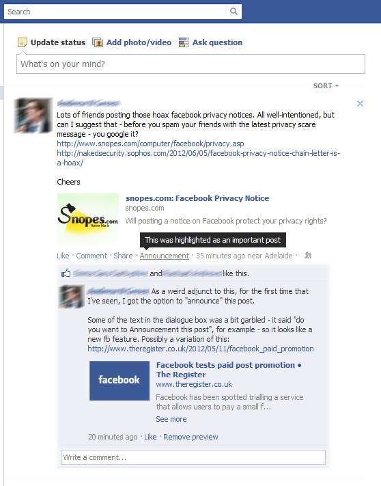The image size is (381, 486).
Task: Open the audience friends icon beside Adelaide
Action: click(308, 255)
